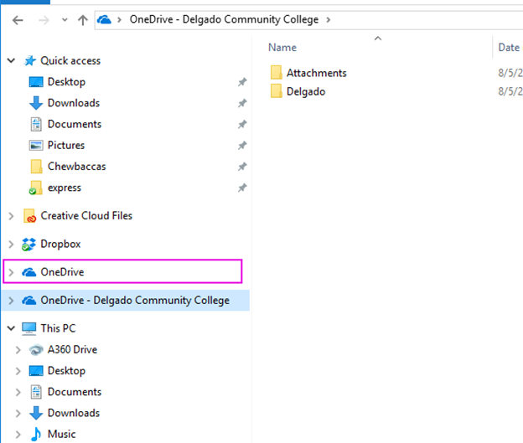Collapse the Quick access section
The image size is (523, 443).
12,60
